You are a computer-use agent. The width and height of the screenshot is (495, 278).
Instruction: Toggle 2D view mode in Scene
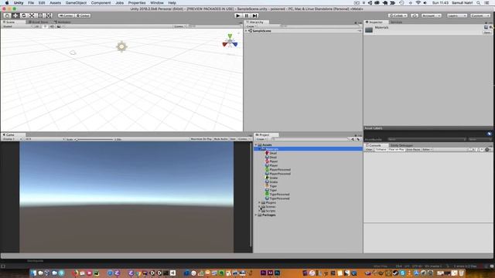pyautogui.click(x=37, y=26)
